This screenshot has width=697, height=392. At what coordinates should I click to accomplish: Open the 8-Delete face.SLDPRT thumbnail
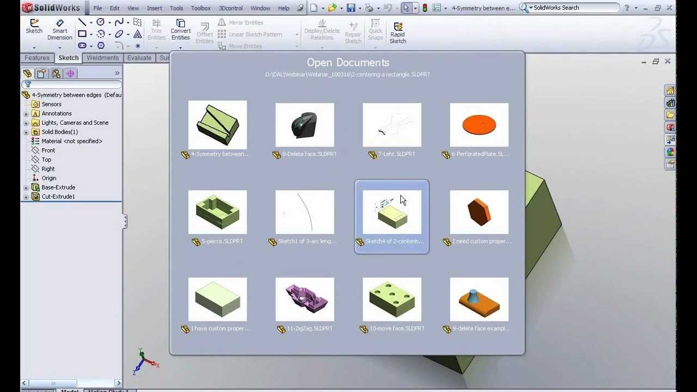click(x=304, y=125)
